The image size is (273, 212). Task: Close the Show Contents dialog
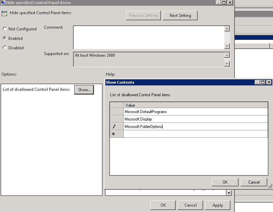[269, 82]
